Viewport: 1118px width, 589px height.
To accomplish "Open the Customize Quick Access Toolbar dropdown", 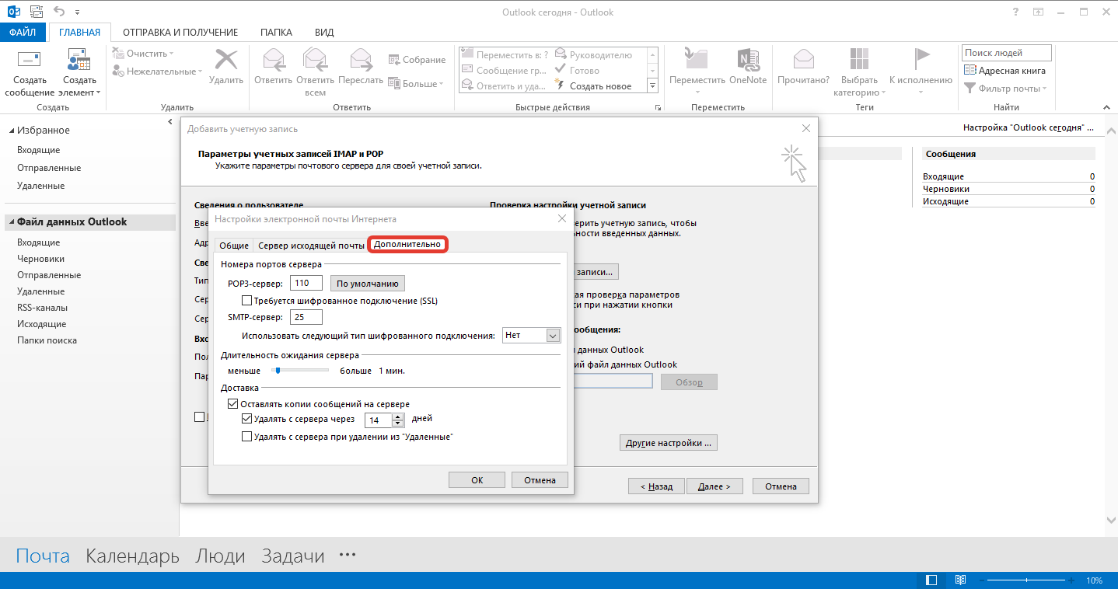I will [x=77, y=12].
